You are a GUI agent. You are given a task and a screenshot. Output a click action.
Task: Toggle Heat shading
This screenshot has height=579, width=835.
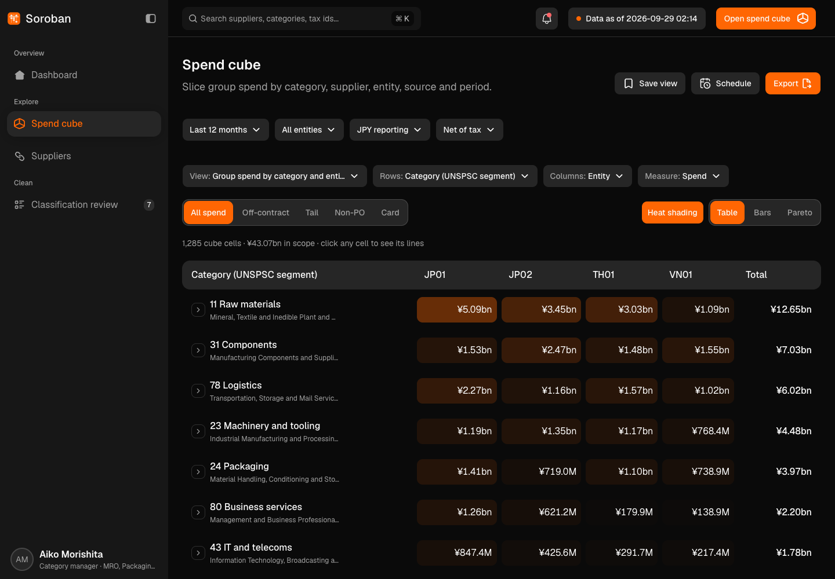point(673,212)
